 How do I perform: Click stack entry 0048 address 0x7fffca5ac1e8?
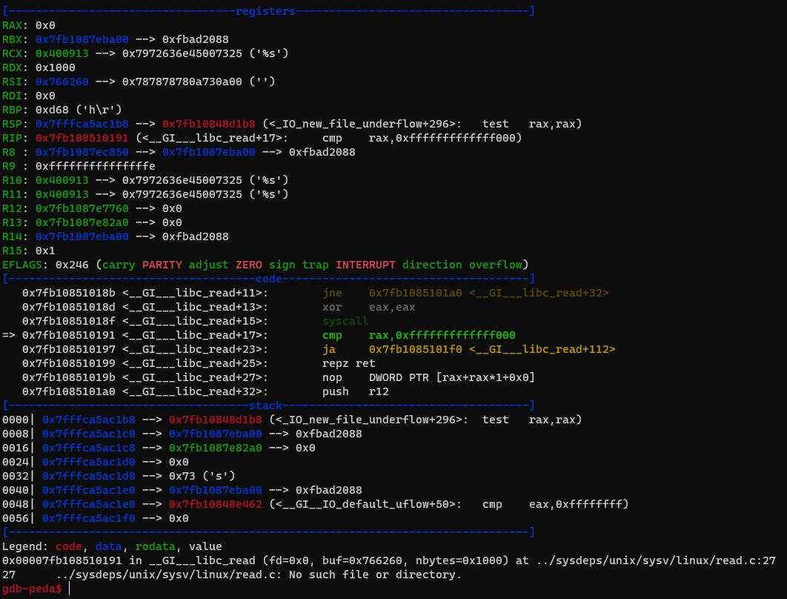[88, 503]
